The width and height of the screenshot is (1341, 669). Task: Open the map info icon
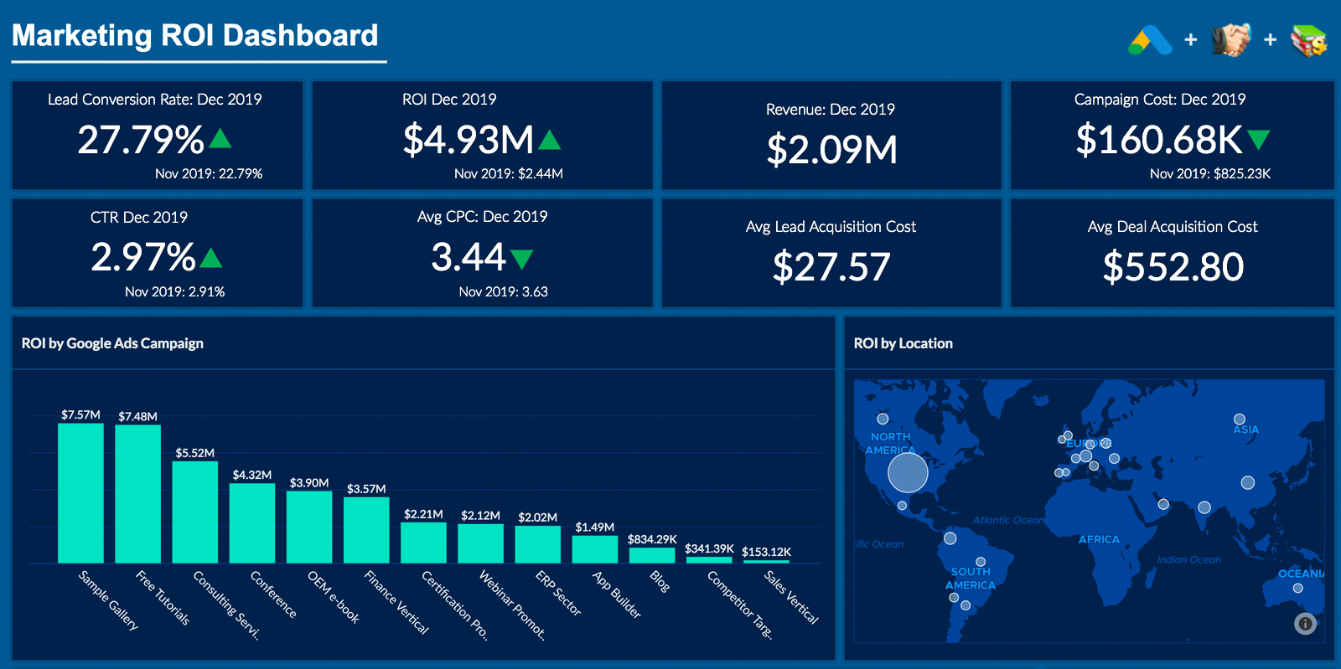tap(1305, 623)
